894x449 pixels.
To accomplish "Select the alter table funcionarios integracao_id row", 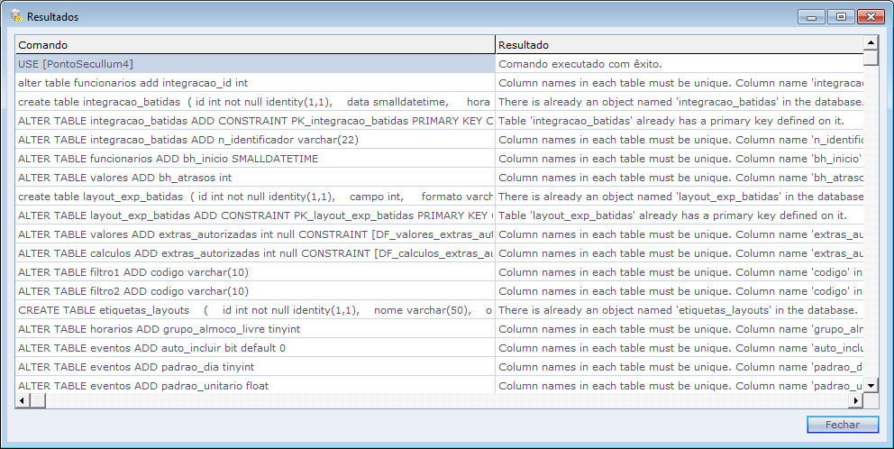I will pyautogui.click(x=254, y=83).
